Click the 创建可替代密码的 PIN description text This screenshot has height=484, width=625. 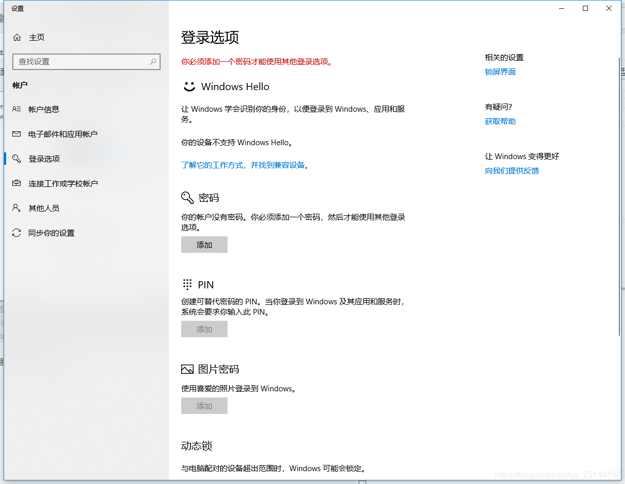pos(293,306)
